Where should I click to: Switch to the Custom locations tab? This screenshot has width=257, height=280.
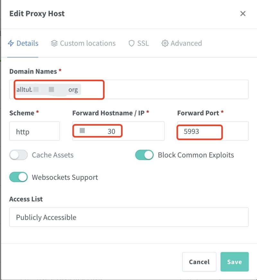pyautogui.click(x=88, y=43)
